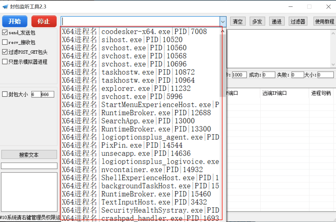The image size is (336, 222).
Task: Click the red 停止 stop button
Action: pyautogui.click(x=44, y=21)
